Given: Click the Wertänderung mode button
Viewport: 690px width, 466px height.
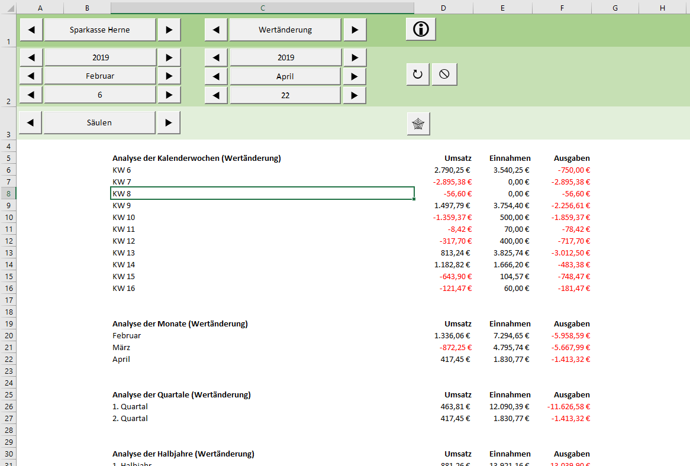Looking at the screenshot, I should pyautogui.click(x=285, y=30).
